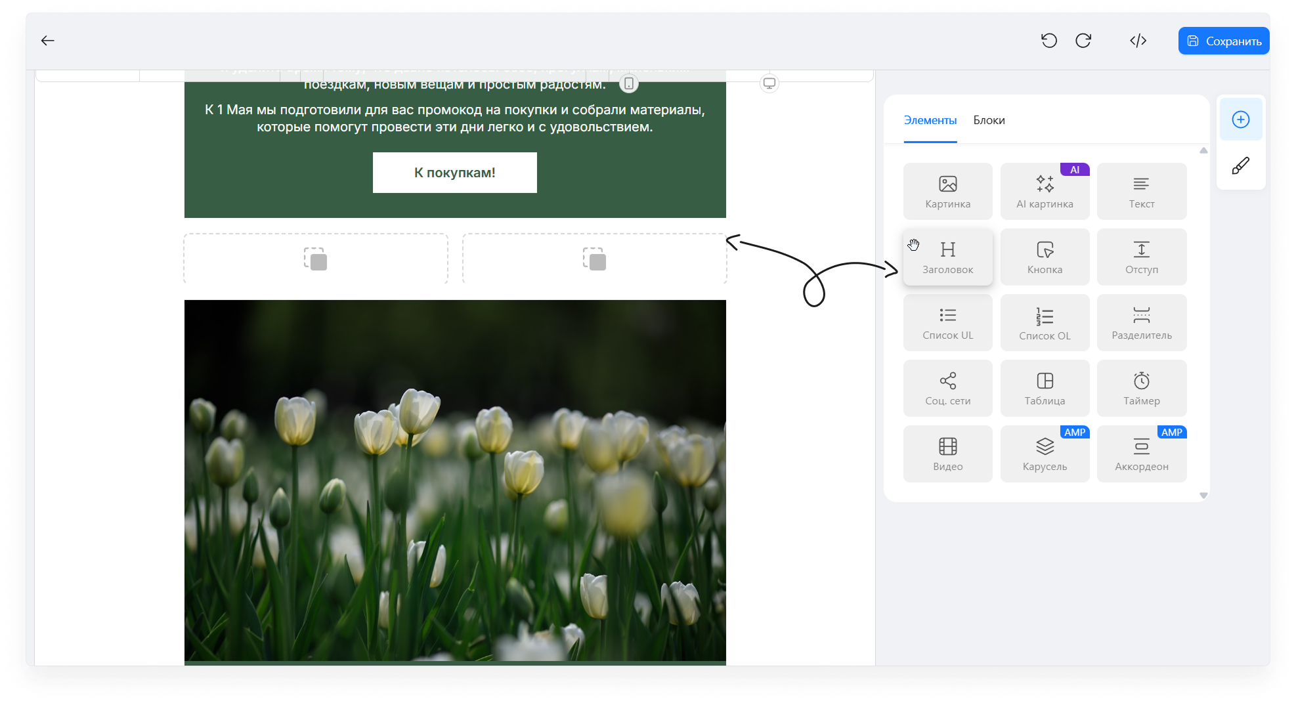Open the add elements panel (plus icon)
Screen dimensions: 1296x705
tap(1241, 119)
